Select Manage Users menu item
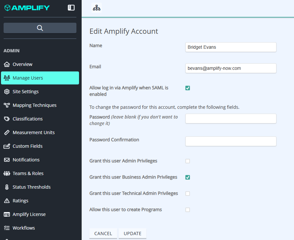 40,78
